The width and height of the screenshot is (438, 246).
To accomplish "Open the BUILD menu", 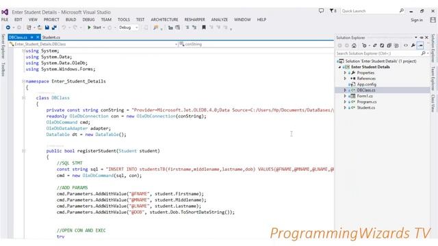I will (x=70, y=20).
